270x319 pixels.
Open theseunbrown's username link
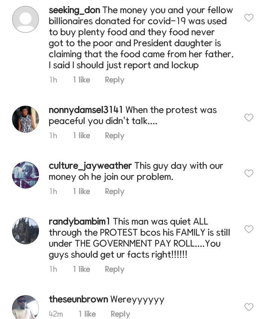[78, 299]
